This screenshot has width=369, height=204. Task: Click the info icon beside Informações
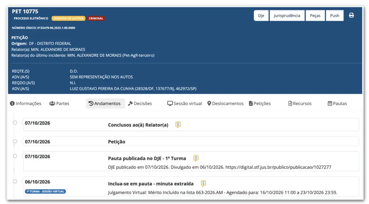click(x=12, y=103)
